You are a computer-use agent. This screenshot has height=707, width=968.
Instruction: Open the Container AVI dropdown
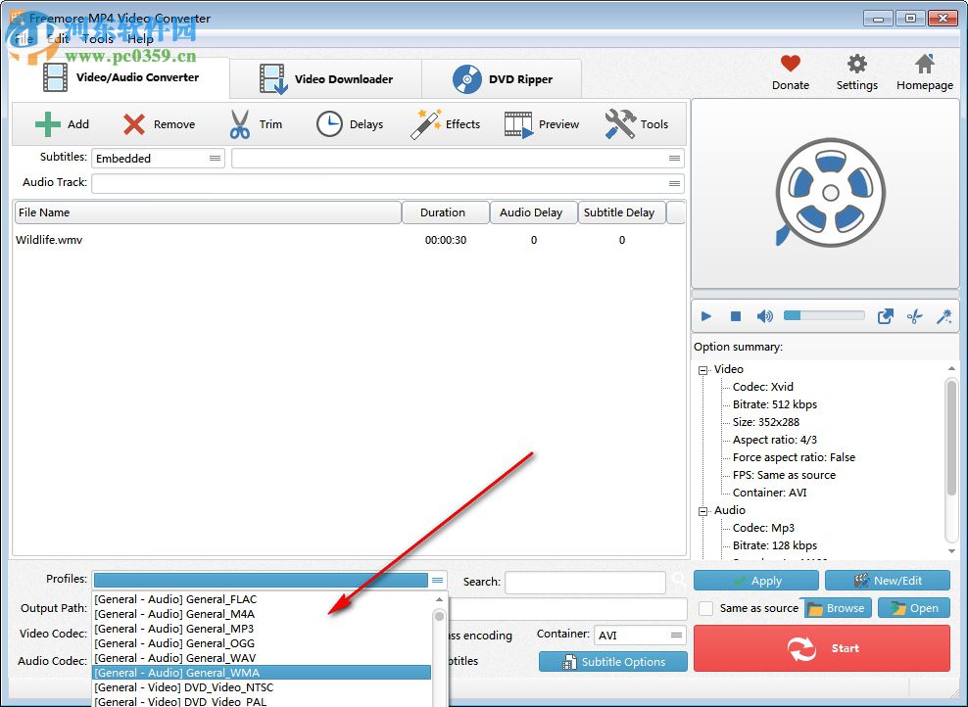point(677,635)
